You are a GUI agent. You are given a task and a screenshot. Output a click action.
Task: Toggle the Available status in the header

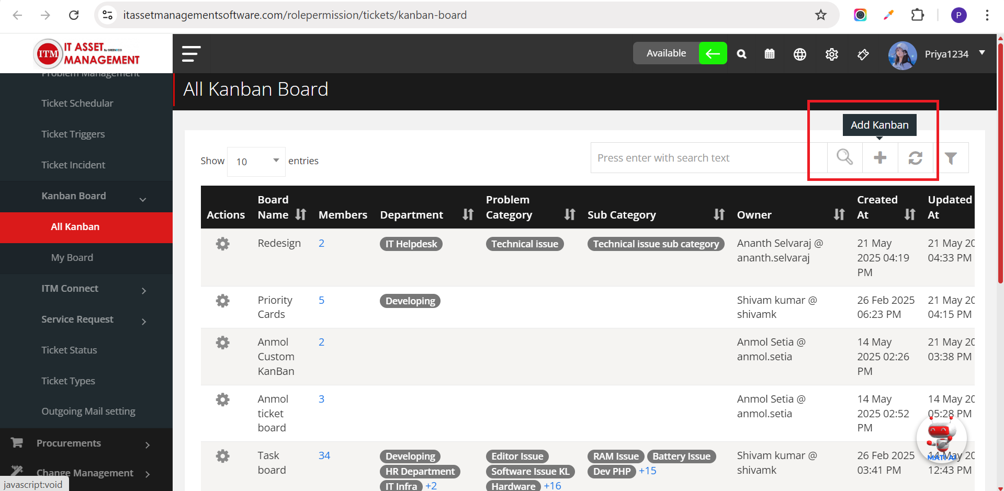coord(665,53)
